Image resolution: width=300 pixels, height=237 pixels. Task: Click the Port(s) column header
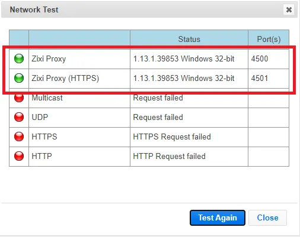coord(269,39)
